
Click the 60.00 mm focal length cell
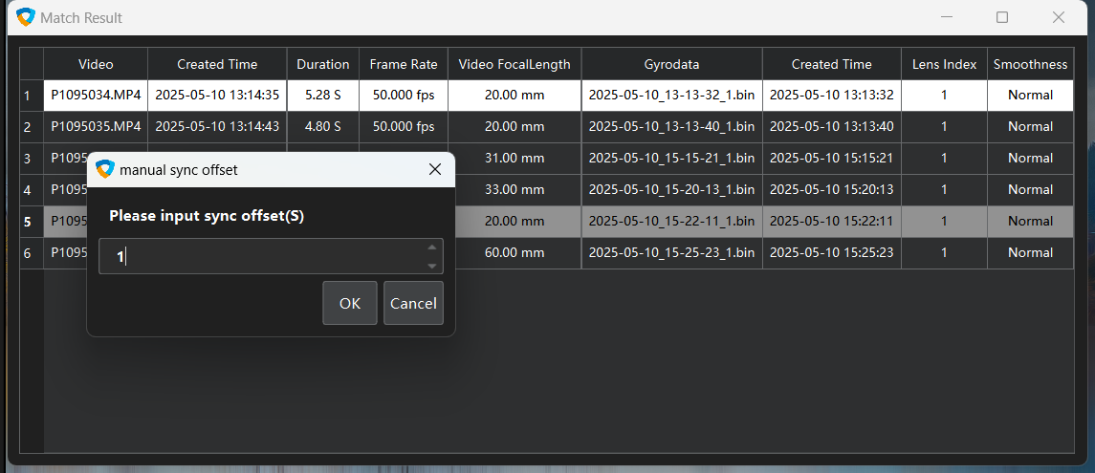pos(515,252)
